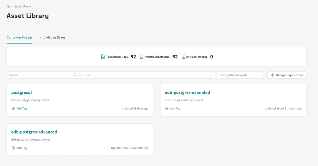This screenshot has height=166, width=318.
Task: Open the postgresql image link
Action: 21,93
